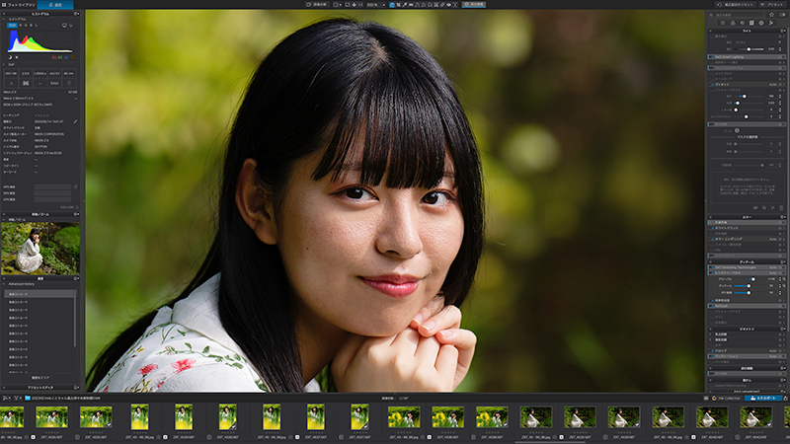This screenshot has width=790, height=444.
Task: Open the ライト section menu icon
Action: click(783, 32)
